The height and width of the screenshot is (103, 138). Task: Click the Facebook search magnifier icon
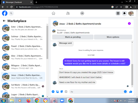pos(11,13)
